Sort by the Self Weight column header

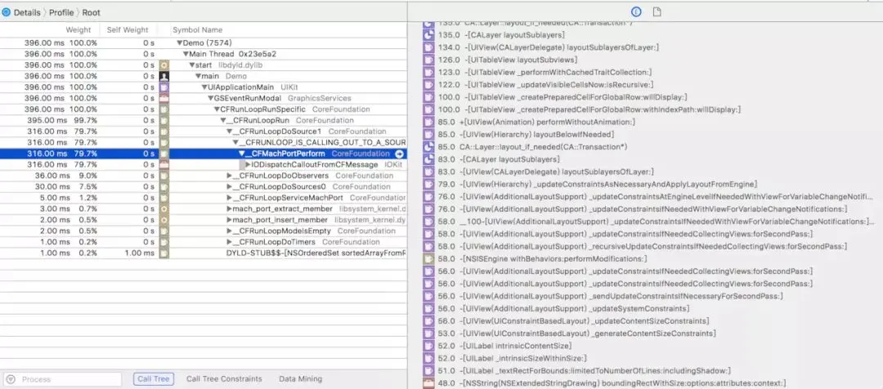(x=128, y=30)
